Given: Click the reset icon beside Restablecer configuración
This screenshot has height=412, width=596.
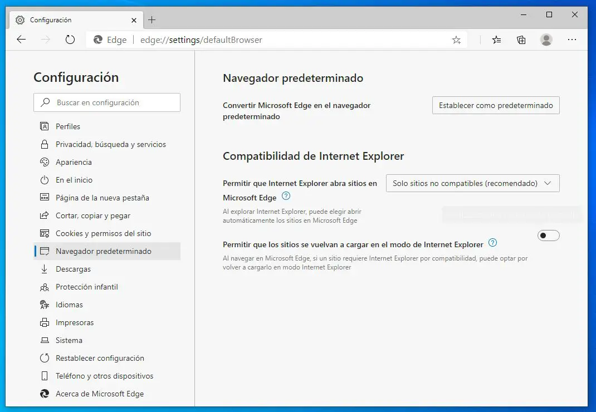Looking at the screenshot, I should click(45, 358).
